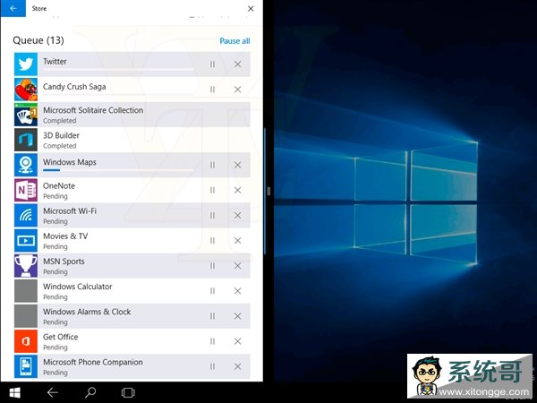This screenshot has width=537, height=403.
Task: Cancel the MSN Sports download
Action: tap(237, 266)
